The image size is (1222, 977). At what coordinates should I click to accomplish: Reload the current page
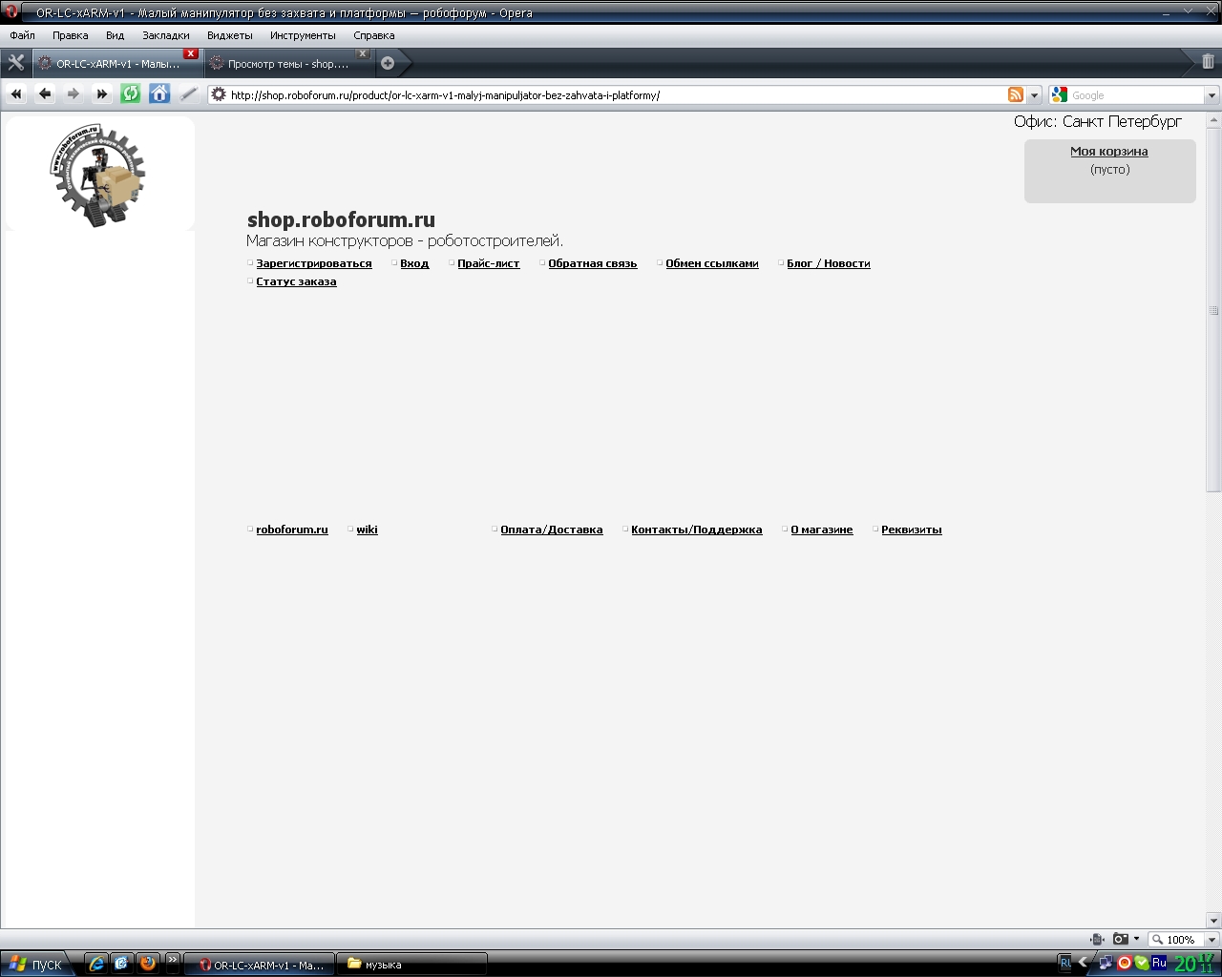tap(131, 94)
